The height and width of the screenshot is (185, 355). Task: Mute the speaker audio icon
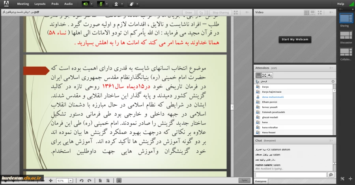[86, 4]
